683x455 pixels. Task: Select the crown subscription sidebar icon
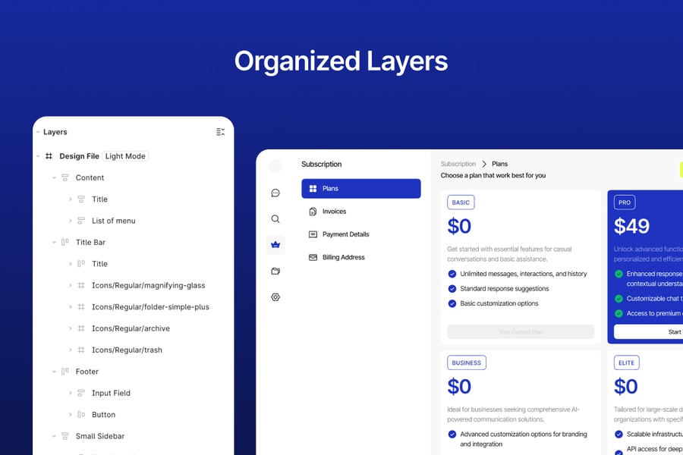tap(275, 245)
